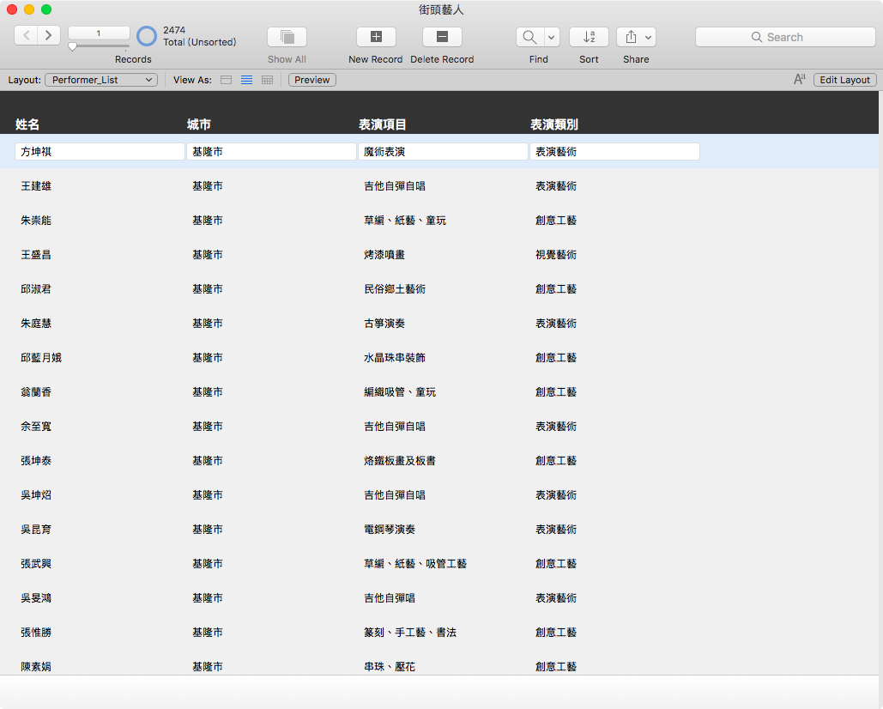This screenshot has width=883, height=709.
Task: Click the Sort icon
Action: pos(589,37)
